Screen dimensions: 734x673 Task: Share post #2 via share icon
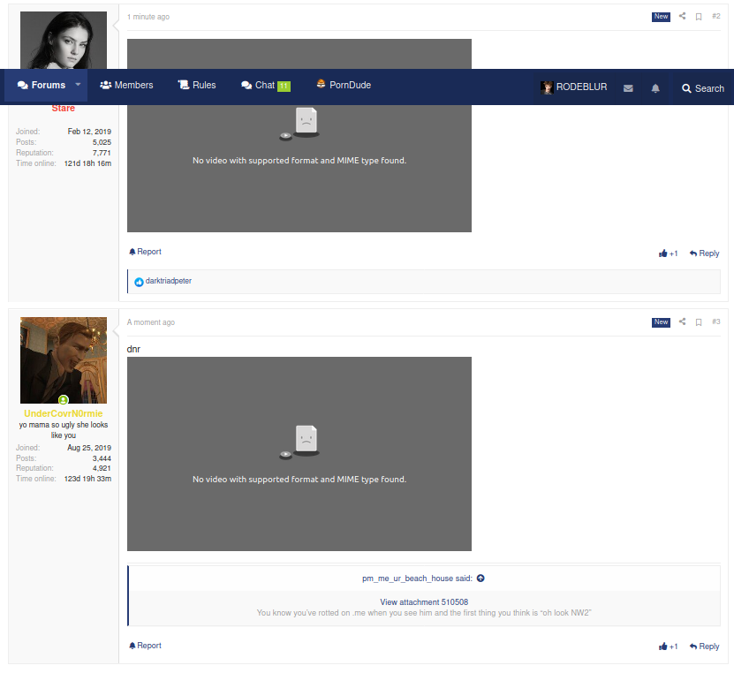[682, 17]
